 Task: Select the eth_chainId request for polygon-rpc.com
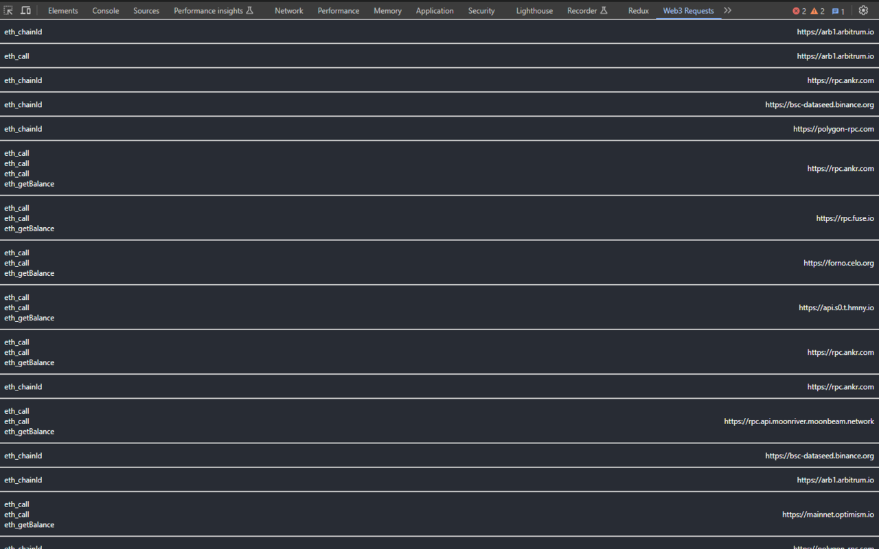click(x=23, y=128)
